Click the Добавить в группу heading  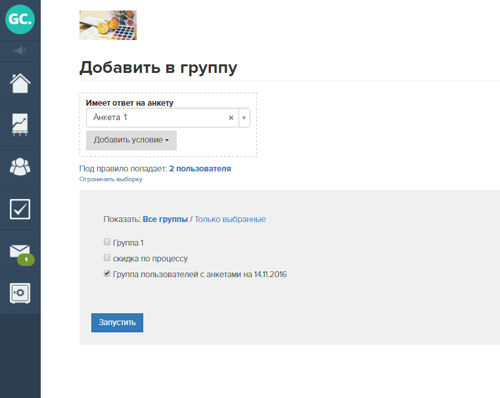point(158,68)
